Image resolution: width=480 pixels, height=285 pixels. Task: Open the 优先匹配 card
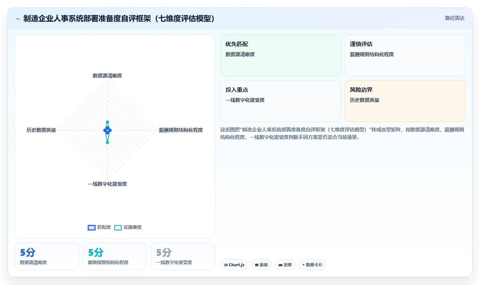[280, 55]
